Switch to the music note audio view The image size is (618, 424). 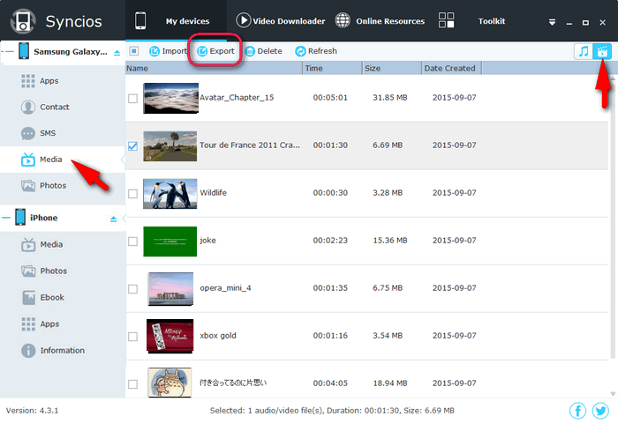(x=584, y=51)
